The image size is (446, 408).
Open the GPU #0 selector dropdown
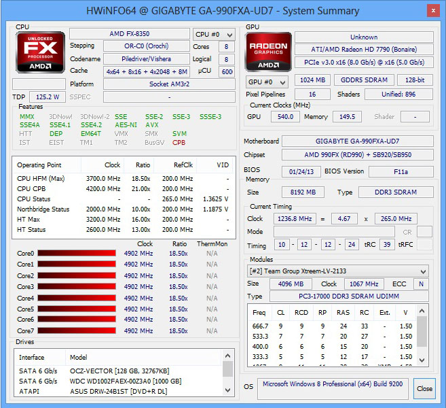tap(267, 82)
